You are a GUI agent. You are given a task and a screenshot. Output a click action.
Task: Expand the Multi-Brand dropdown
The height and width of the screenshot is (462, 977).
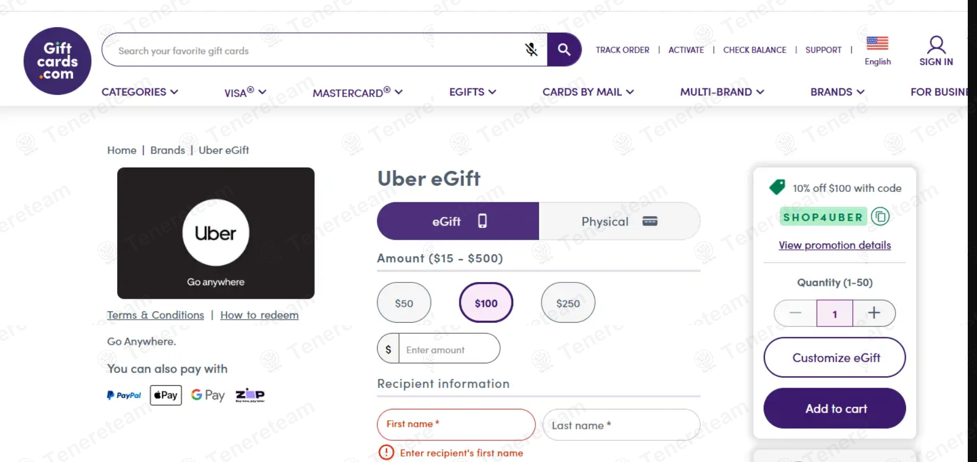[721, 92]
